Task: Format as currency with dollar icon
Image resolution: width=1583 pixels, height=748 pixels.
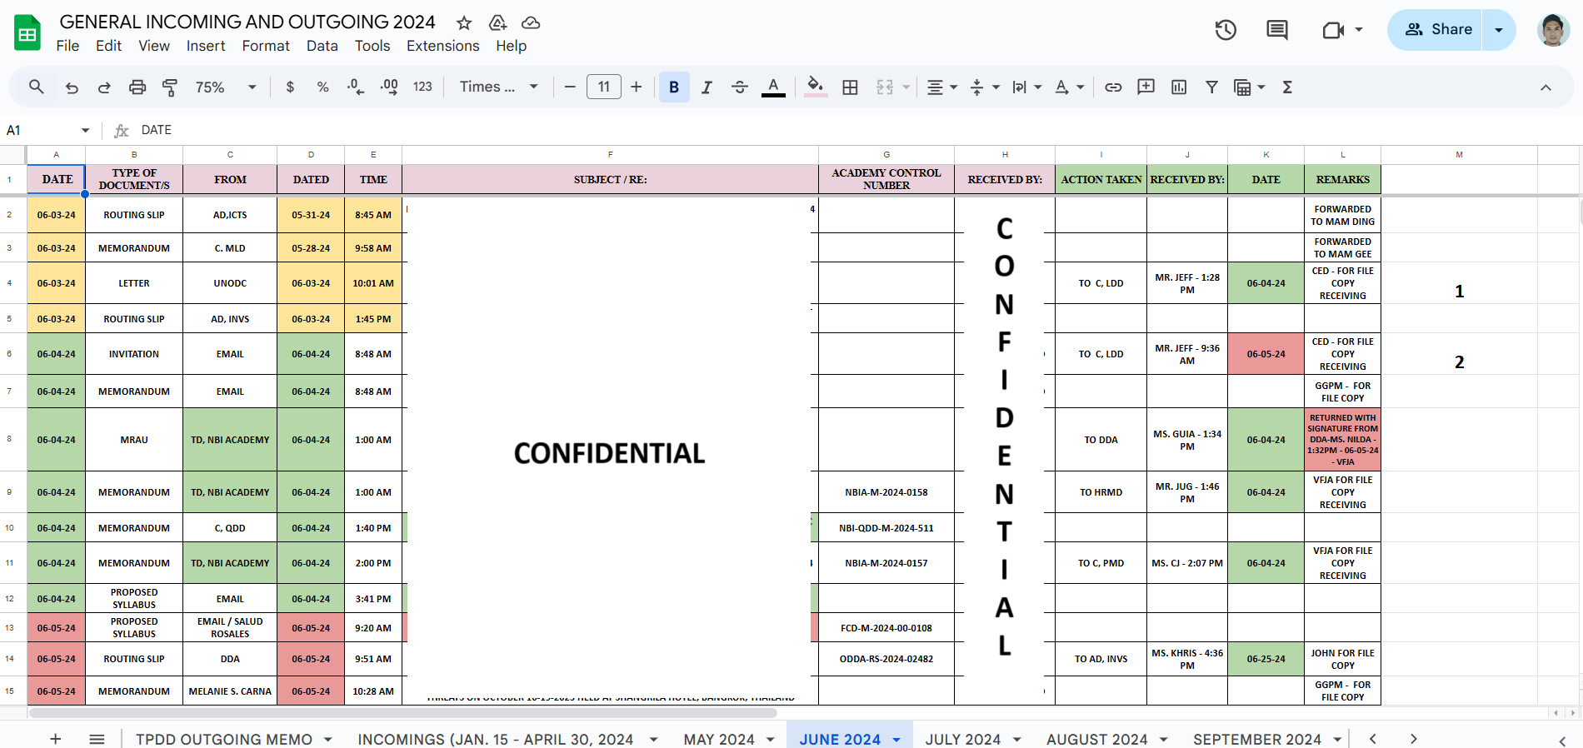Action: pos(290,87)
